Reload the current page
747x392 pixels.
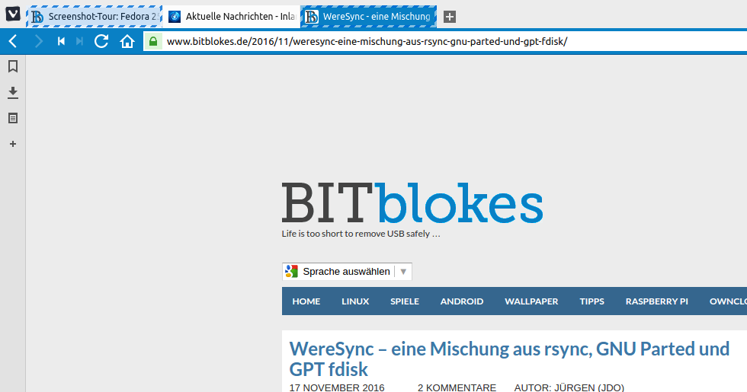tap(101, 41)
